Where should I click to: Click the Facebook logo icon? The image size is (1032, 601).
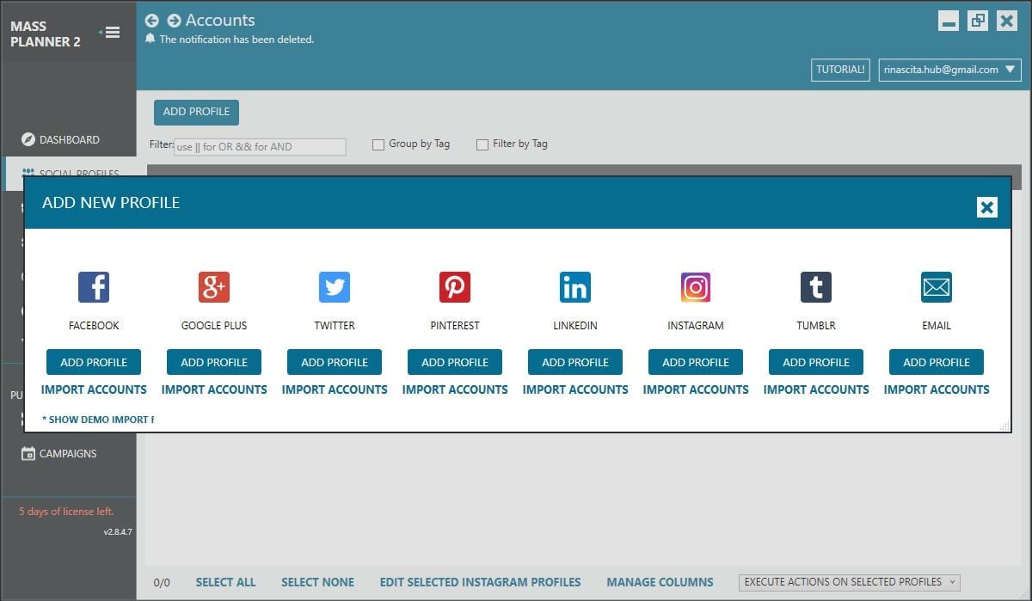click(x=94, y=287)
